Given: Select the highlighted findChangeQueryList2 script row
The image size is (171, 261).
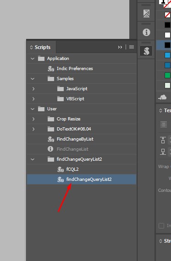Looking at the screenshot, I should (82, 179).
